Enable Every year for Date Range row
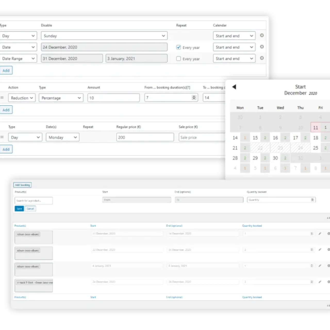Viewport: 330px width, 330px height. pos(178,59)
